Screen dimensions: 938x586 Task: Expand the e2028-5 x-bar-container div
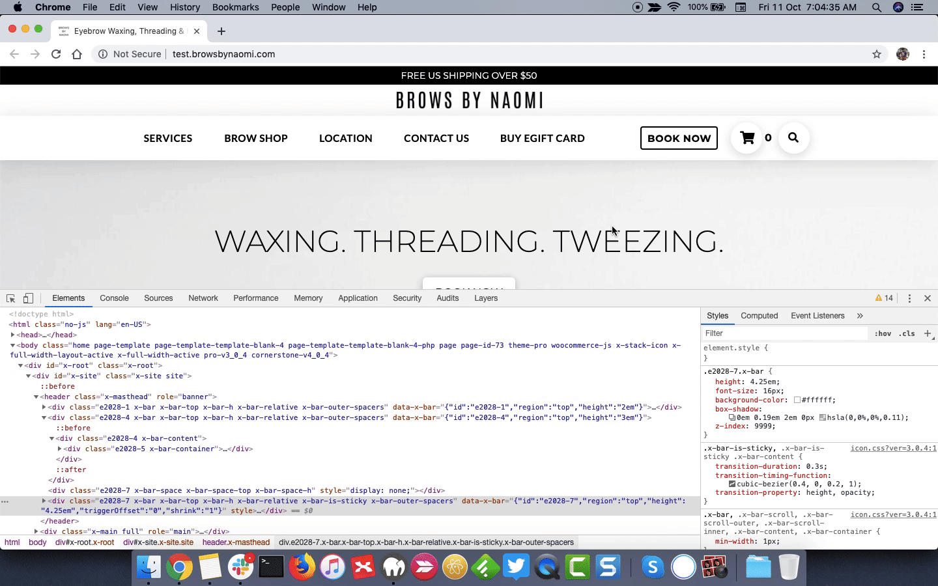pyautogui.click(x=60, y=449)
